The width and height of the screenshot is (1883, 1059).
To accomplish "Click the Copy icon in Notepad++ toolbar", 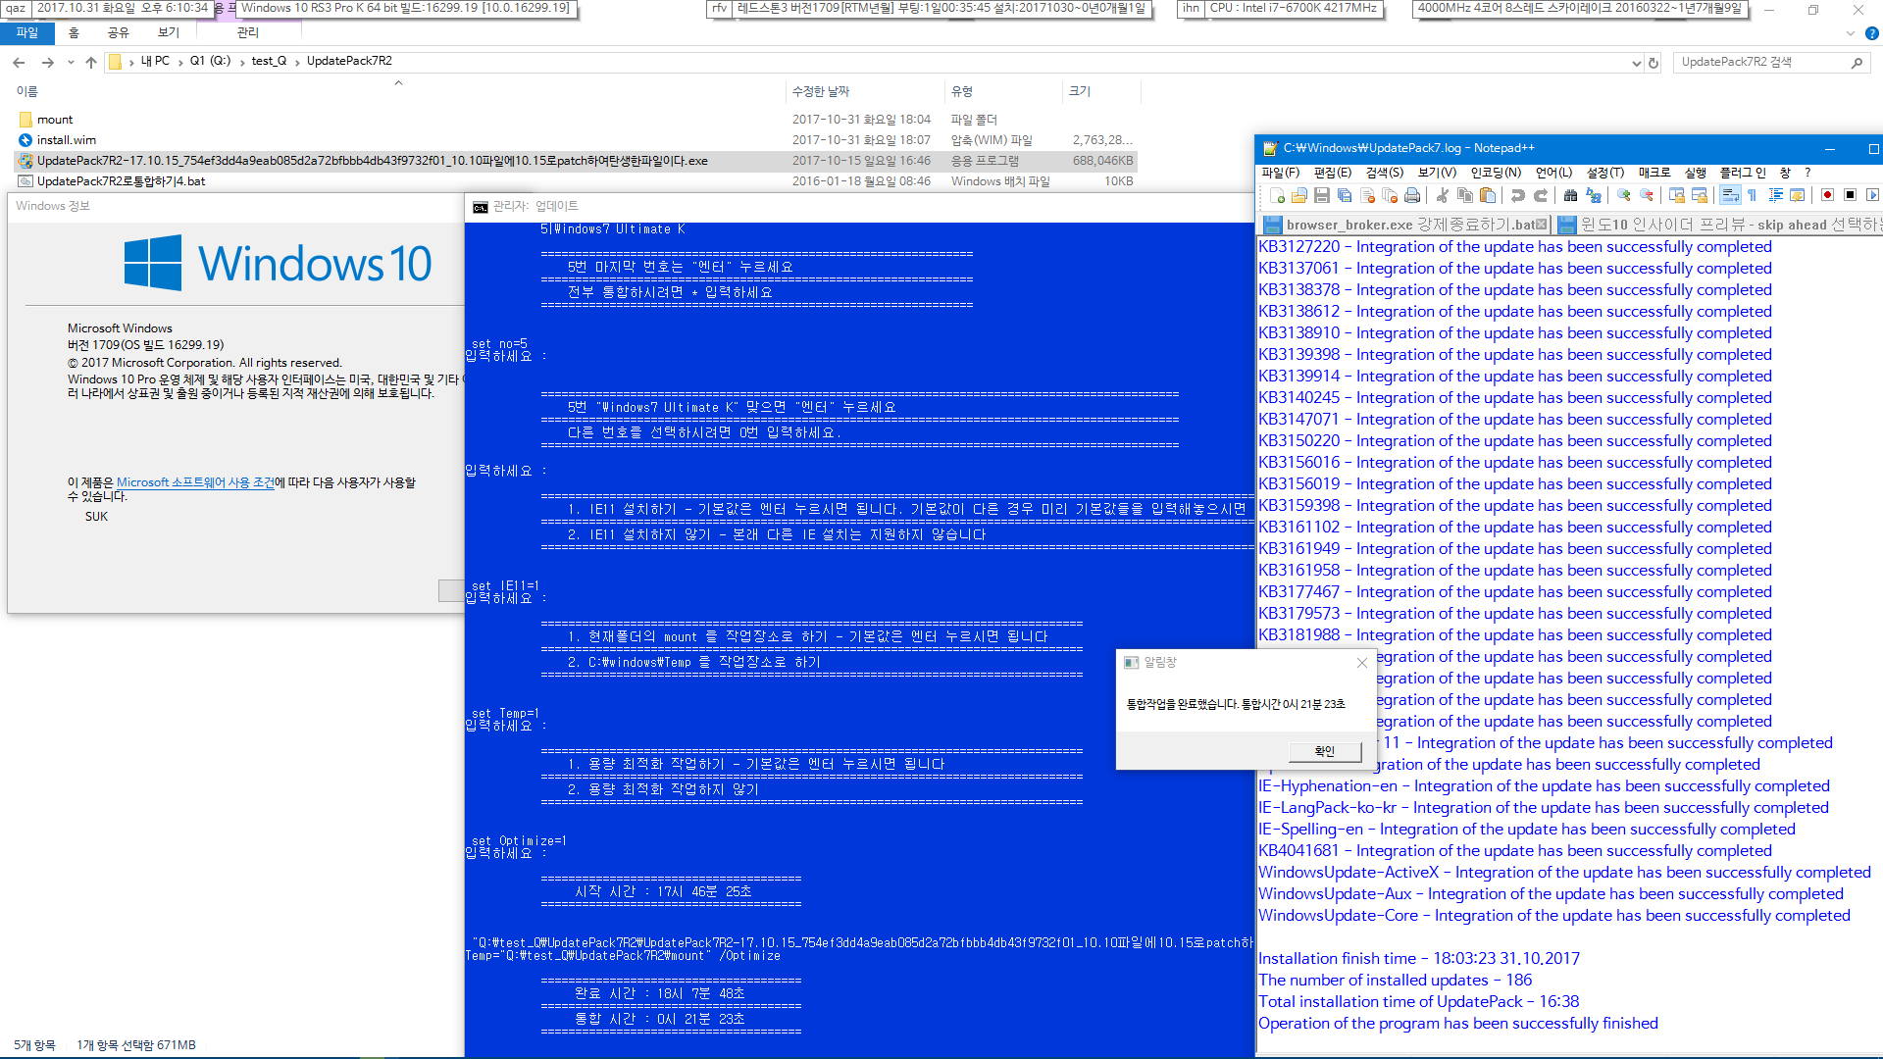I will pos(1465,195).
